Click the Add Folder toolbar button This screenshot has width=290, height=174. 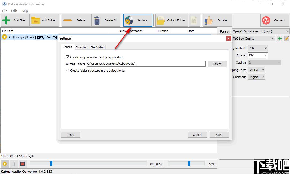[45, 20]
